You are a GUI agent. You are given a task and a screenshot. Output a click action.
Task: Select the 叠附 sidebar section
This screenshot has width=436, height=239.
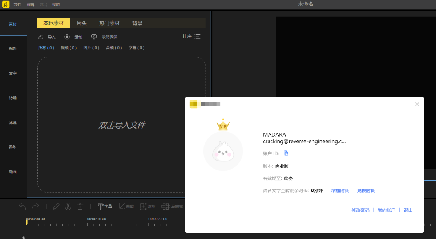(x=13, y=147)
